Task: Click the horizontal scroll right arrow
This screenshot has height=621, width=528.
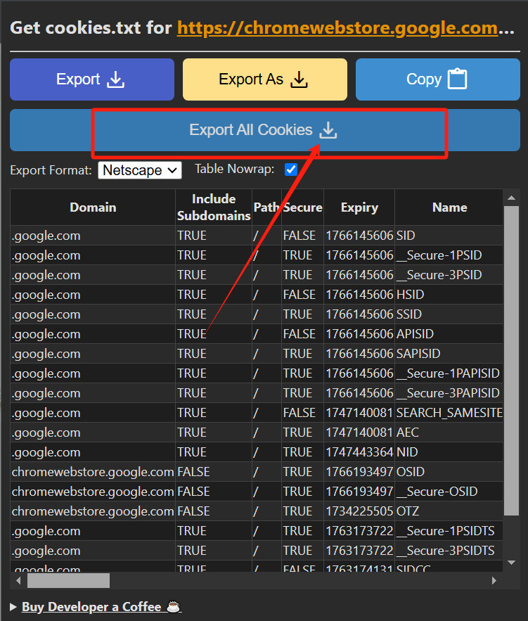Action: tap(494, 581)
